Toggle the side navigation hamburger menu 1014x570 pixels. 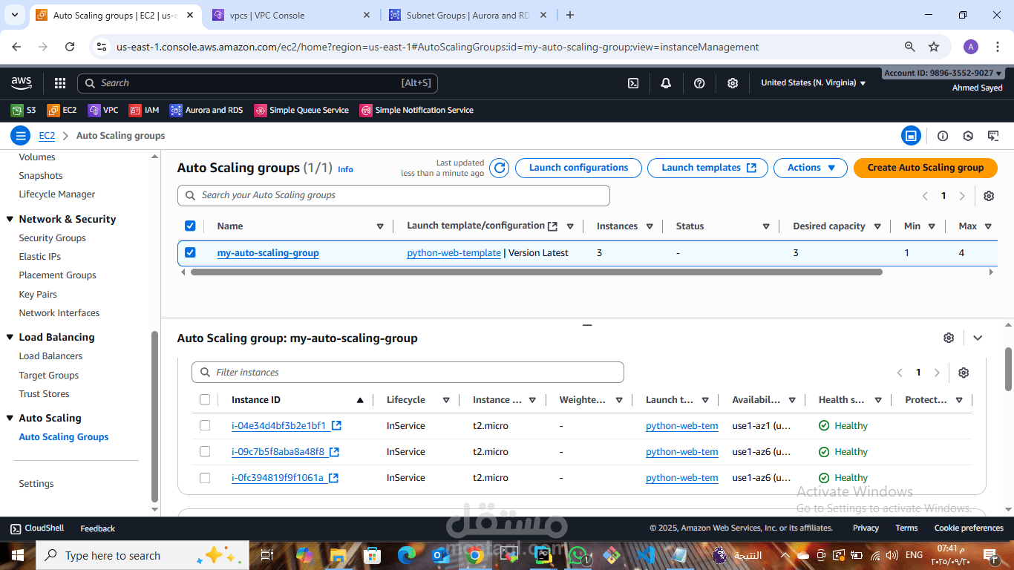pos(21,136)
